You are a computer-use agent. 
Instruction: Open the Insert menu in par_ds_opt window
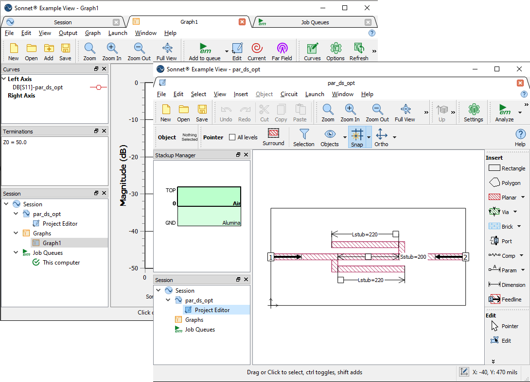[x=241, y=94]
